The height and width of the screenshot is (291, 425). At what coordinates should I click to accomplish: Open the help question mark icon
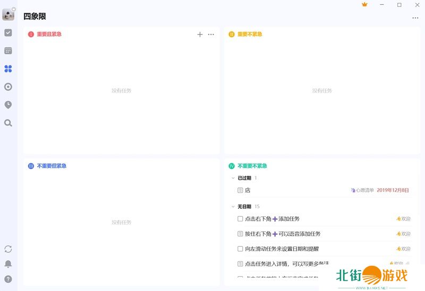pyautogui.click(x=8, y=279)
